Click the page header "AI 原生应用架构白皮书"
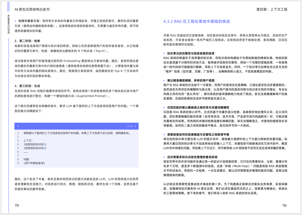Image resolution: width=302 pixels, height=215 pixels. tap(32, 9)
